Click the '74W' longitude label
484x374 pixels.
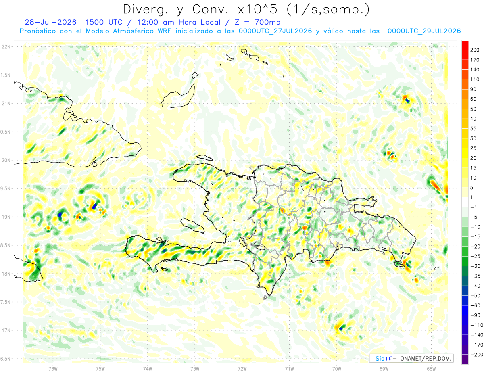click(148, 368)
